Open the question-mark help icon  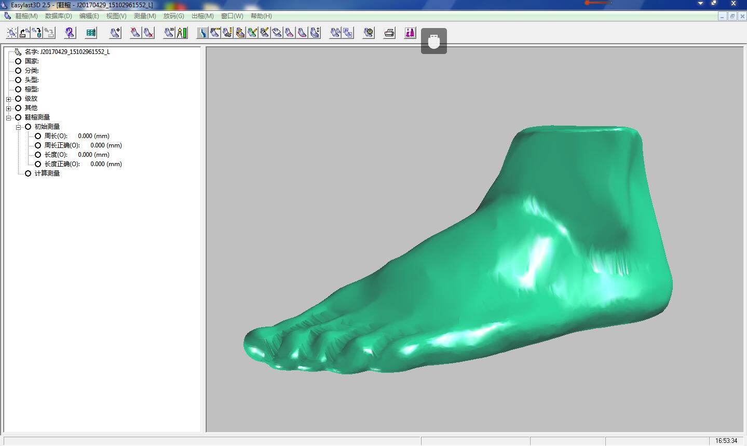pos(70,33)
